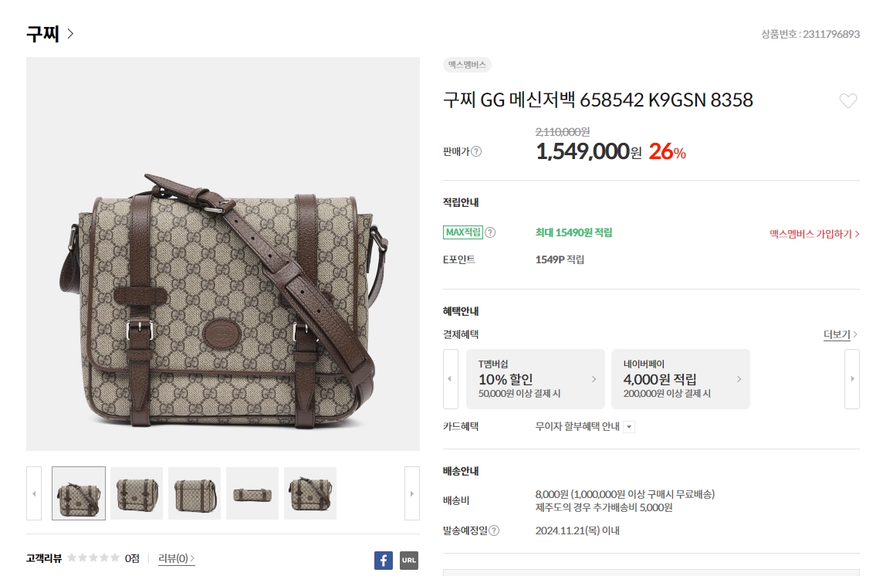The image size is (876, 576).
Task: Open the MAX적립 help question mark
Action: (490, 232)
